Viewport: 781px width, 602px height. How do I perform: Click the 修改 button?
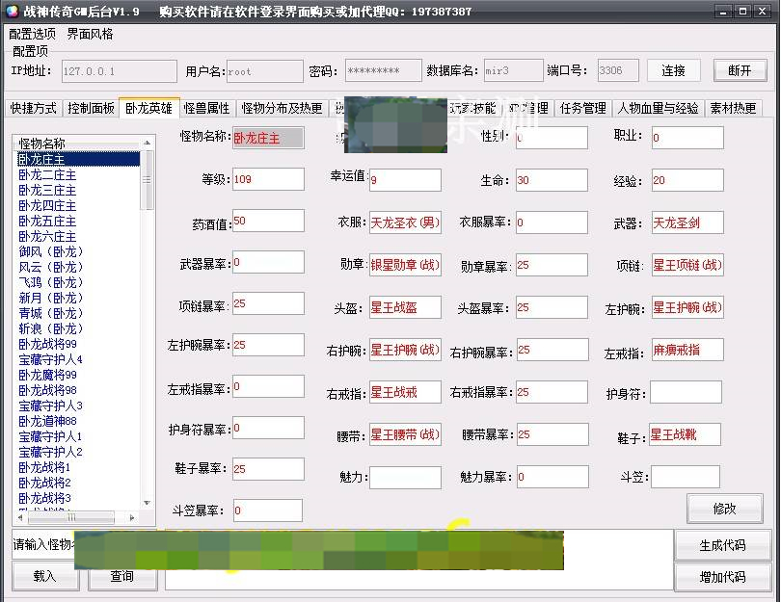[x=724, y=509]
